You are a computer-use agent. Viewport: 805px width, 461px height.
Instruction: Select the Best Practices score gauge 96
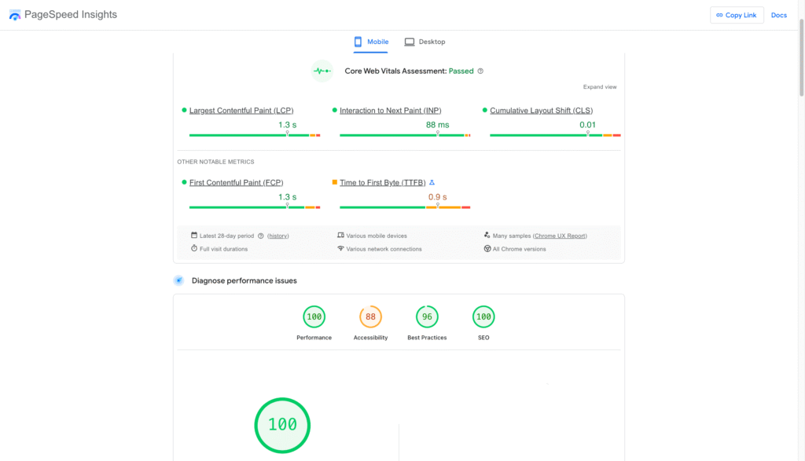[x=427, y=317]
